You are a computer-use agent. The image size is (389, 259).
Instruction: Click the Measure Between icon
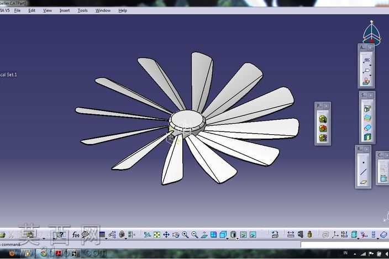click(x=291, y=234)
